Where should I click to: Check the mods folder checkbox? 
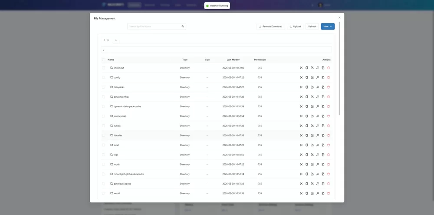104,164
